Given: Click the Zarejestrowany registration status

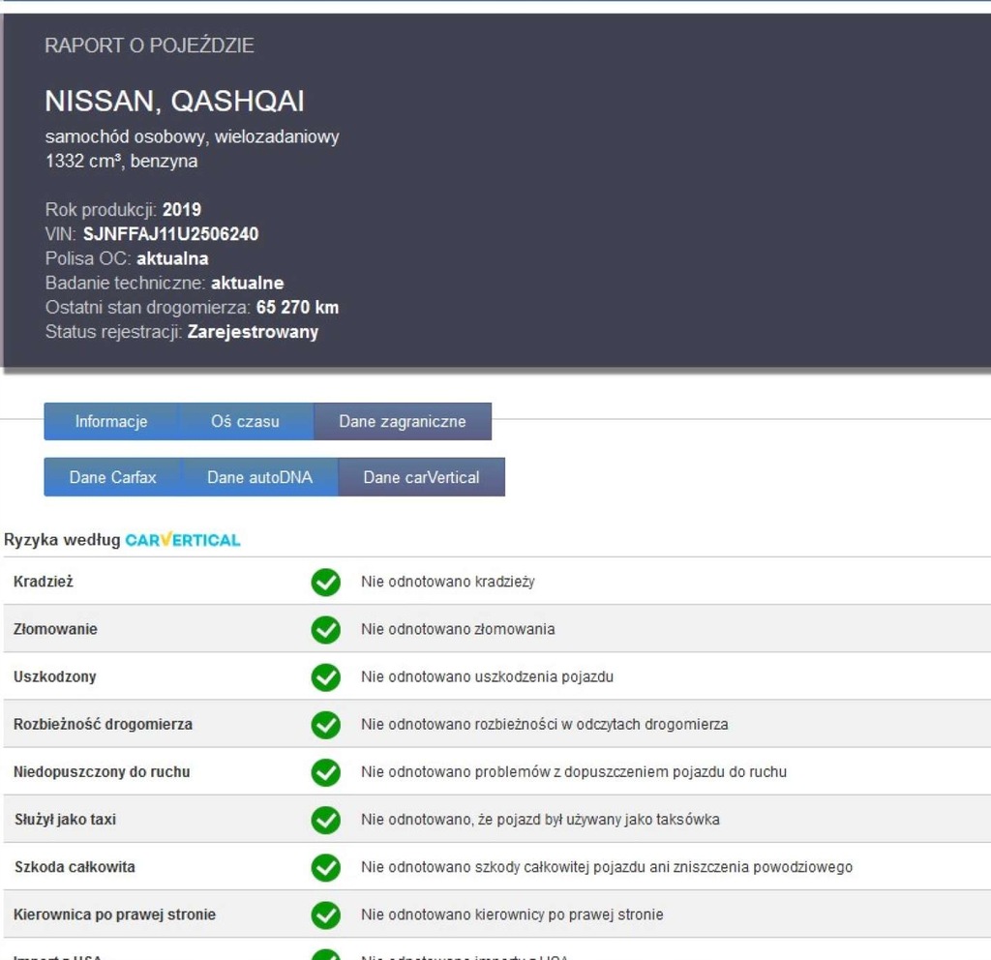Looking at the screenshot, I should [x=253, y=332].
